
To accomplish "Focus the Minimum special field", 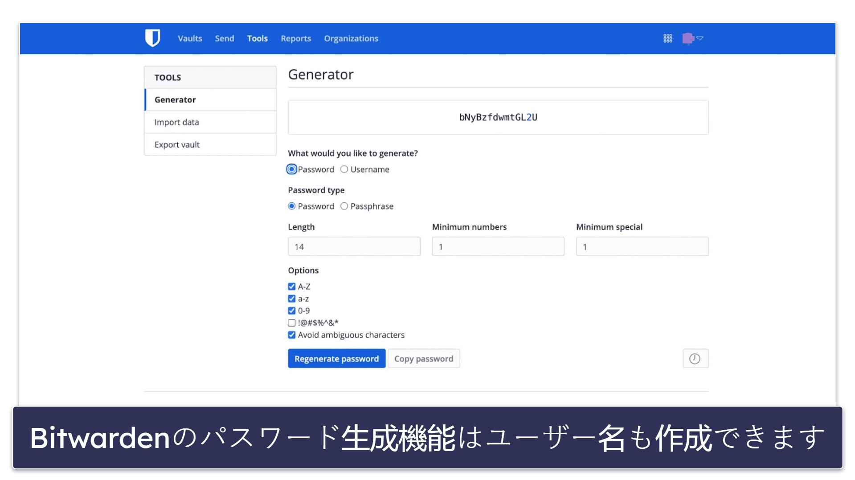I will point(642,246).
